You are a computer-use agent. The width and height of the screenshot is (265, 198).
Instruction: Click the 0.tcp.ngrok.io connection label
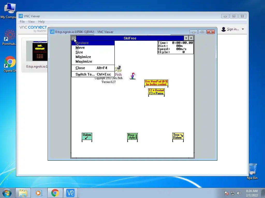click(37, 67)
